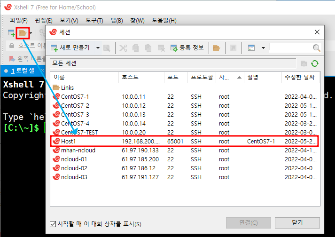Expand the New session dropdown arrow
The height and width of the screenshot is (237, 335).
pos(98,47)
